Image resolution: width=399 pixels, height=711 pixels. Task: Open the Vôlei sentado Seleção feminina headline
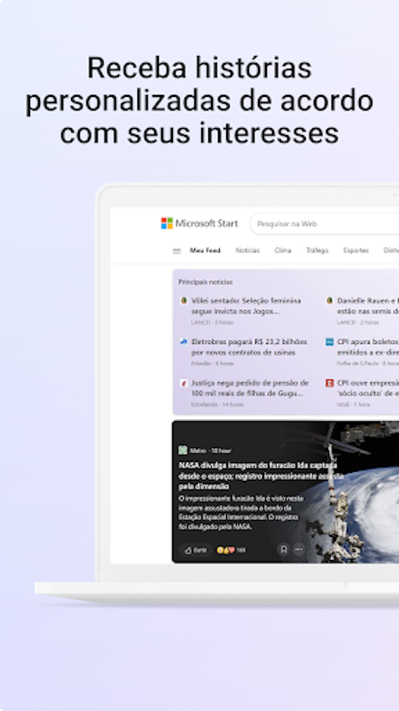246,306
